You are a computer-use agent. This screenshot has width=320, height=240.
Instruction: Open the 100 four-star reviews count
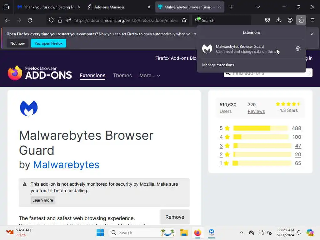[x=297, y=137]
